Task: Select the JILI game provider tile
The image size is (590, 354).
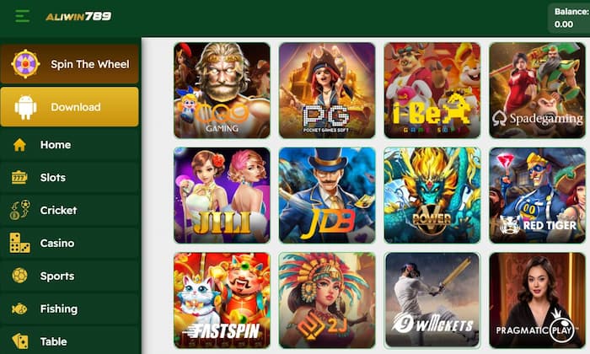Action: (222, 196)
